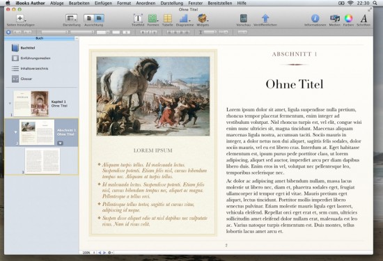Open the Informationen inspector

[315, 18]
